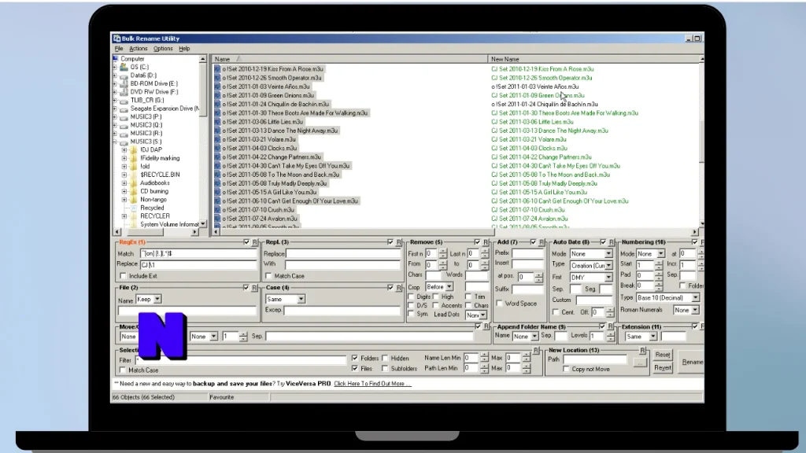Viewport: 806px width, 453px height.
Task: Click the Case (4) reset R icon
Action: pyautogui.click(x=399, y=288)
